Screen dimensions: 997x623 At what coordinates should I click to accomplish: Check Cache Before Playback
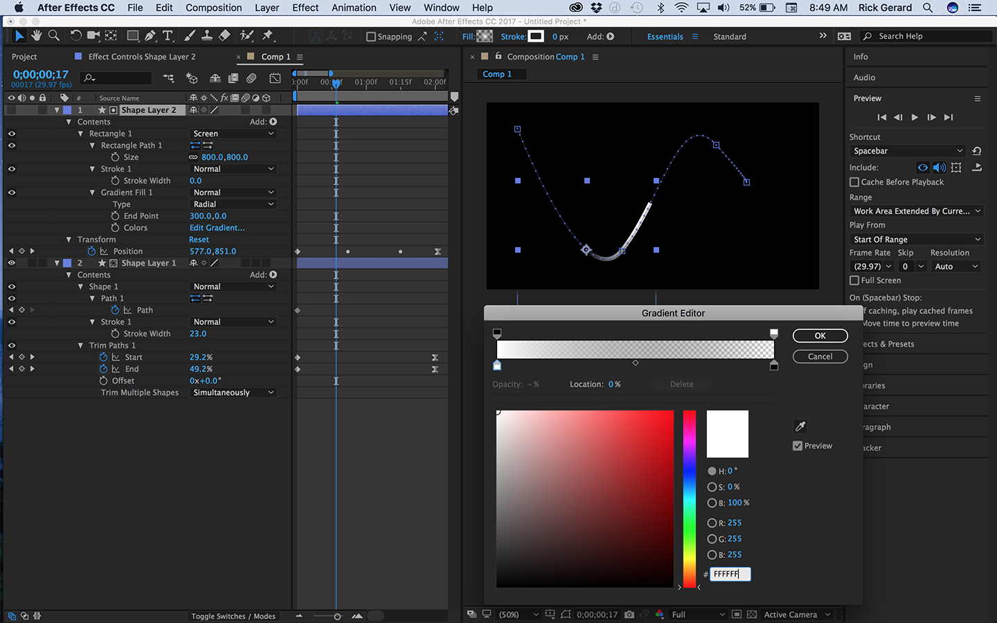(x=854, y=182)
